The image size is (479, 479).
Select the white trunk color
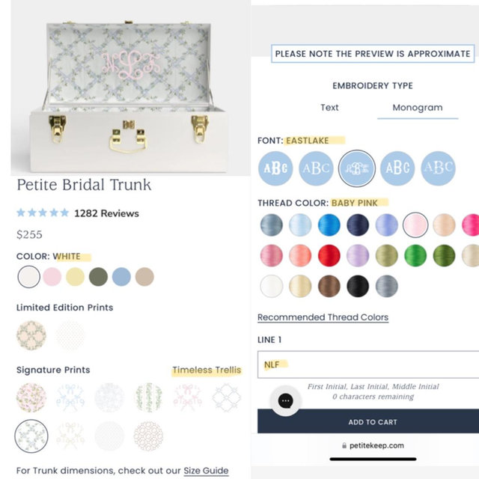coord(28,277)
